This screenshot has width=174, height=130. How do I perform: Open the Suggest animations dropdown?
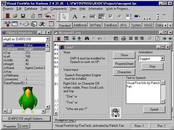[162, 58]
